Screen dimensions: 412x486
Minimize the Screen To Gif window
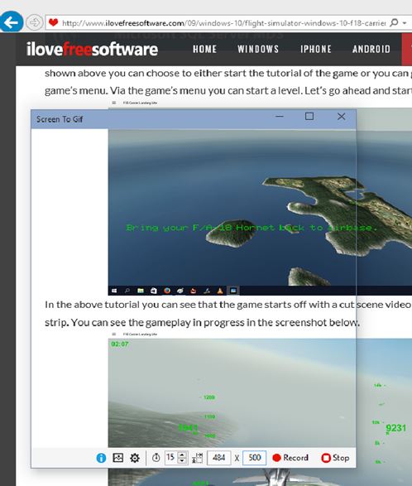tap(280, 117)
